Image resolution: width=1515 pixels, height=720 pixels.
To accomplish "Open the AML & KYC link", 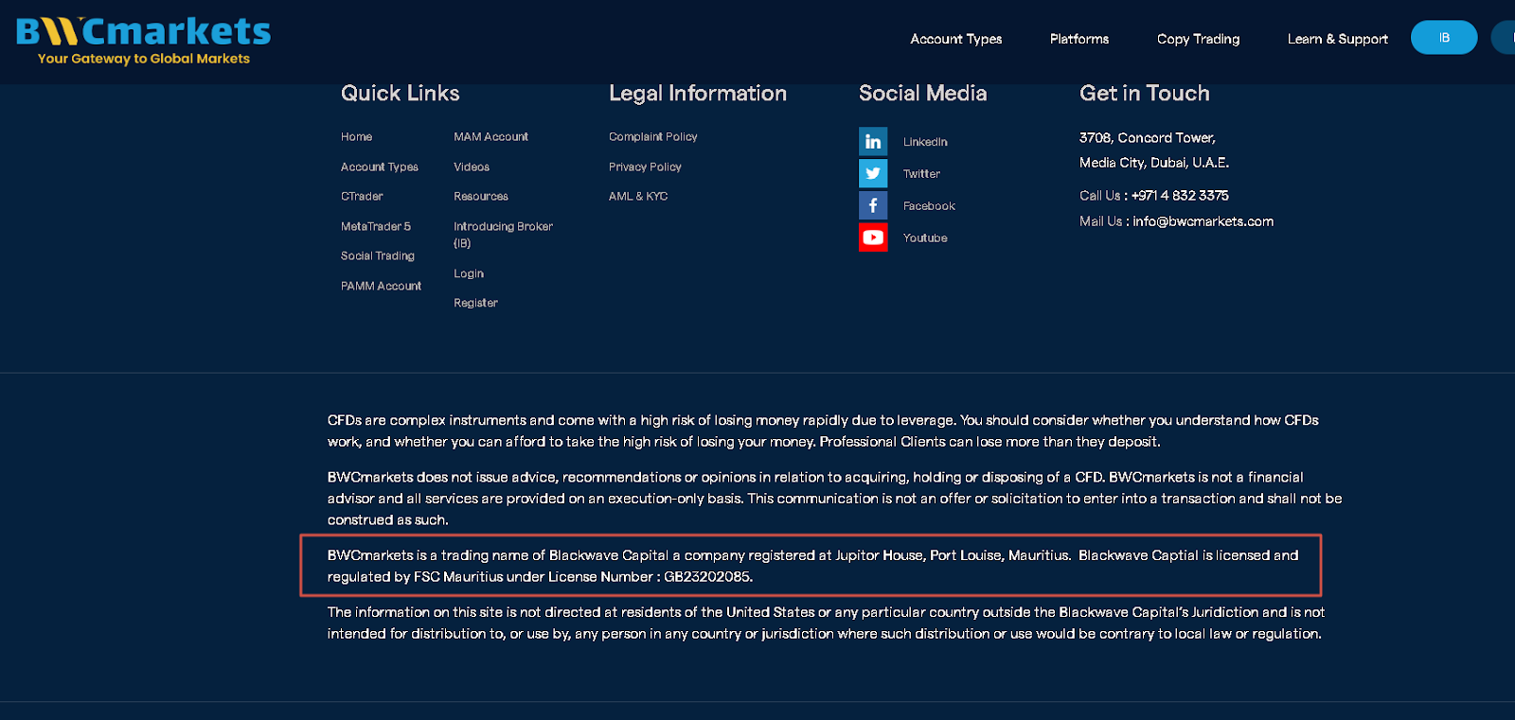I will tap(638, 197).
